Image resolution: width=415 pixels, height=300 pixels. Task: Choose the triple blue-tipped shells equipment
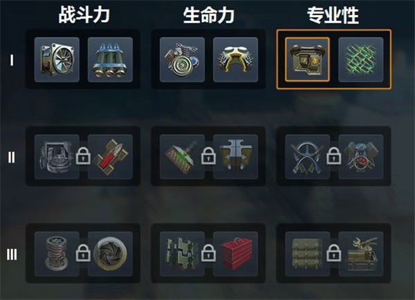click(110, 59)
